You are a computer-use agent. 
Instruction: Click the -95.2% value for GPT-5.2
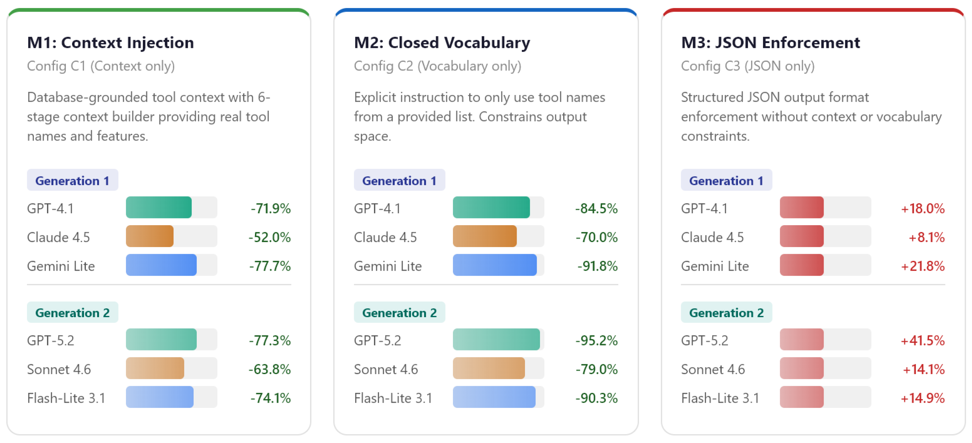pyautogui.click(x=597, y=340)
